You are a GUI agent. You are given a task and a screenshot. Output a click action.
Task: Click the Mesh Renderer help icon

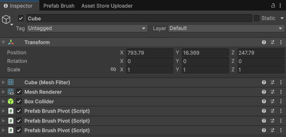click(264, 92)
